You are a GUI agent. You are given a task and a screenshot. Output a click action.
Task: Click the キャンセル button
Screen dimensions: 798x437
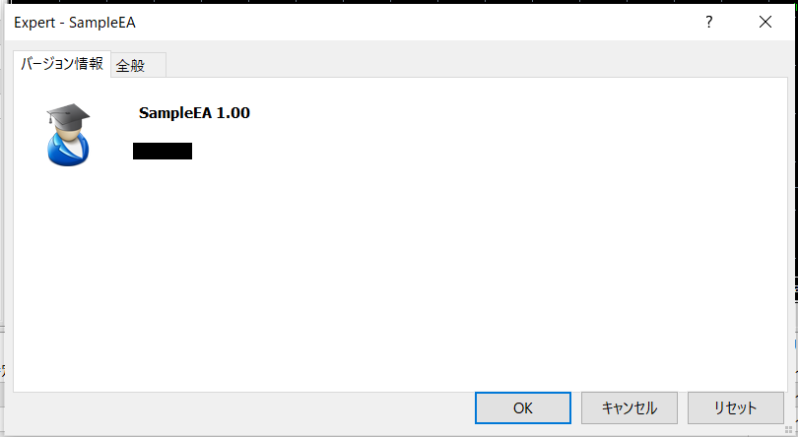[x=629, y=407]
